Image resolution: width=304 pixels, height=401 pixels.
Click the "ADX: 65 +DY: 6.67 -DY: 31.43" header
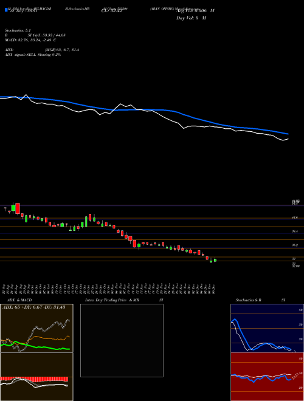pos(33,307)
